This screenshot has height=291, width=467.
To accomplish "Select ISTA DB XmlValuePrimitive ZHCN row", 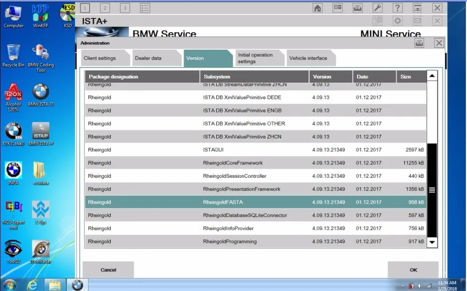I will coord(255,137).
